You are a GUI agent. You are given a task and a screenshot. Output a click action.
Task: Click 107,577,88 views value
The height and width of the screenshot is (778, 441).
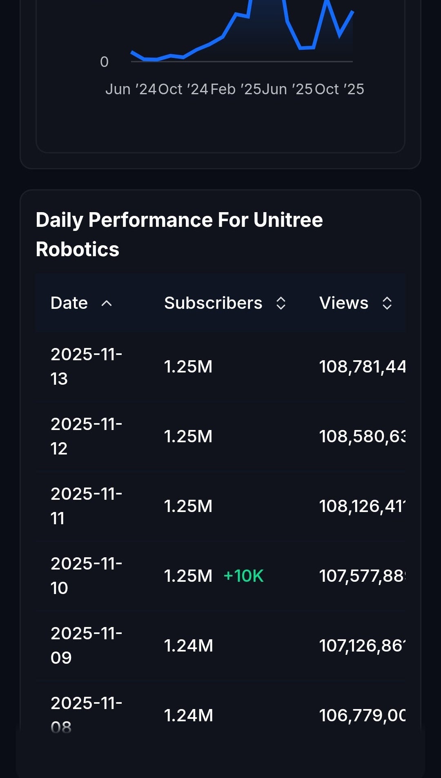tap(362, 576)
